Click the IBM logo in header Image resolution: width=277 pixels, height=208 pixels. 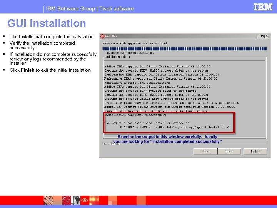click(x=263, y=7)
